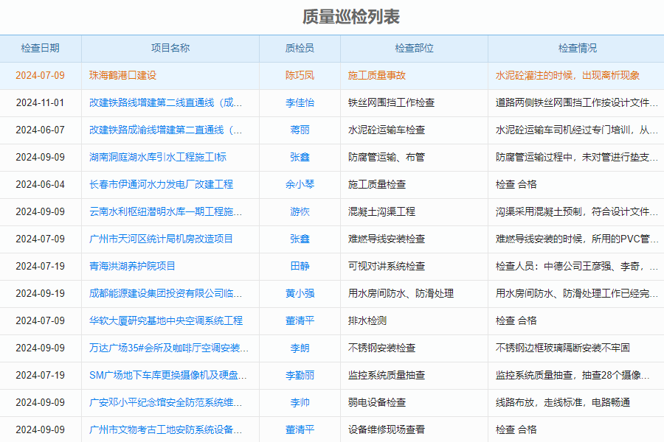
Task: Click the 质检员 column header
Action: (300, 48)
